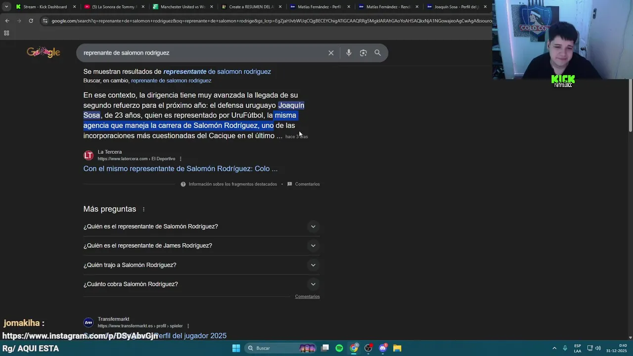Screen dimensions: 633x356
Task: Open options menu for La Tercera result
Action: coord(181,159)
